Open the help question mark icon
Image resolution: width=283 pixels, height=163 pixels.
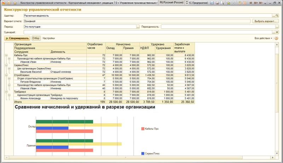(x=276, y=38)
